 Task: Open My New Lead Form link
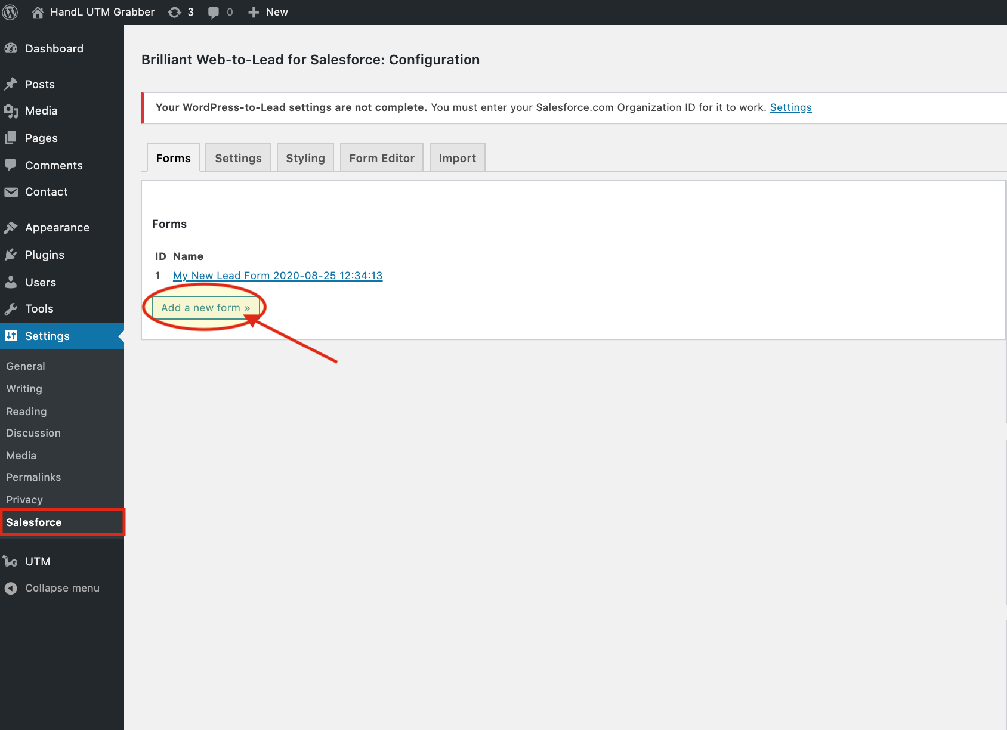[277, 276]
